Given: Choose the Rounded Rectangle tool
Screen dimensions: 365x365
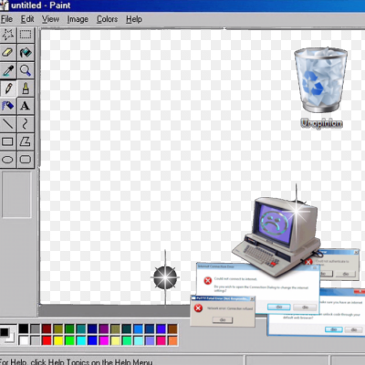Looking at the screenshot, I should [26, 160].
